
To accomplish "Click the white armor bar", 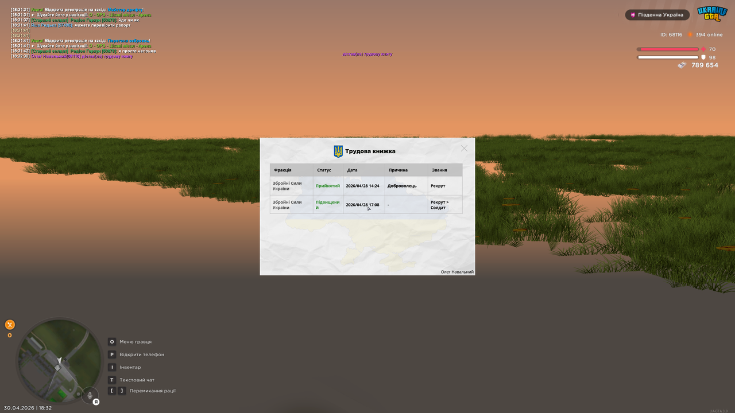I will click(x=668, y=57).
